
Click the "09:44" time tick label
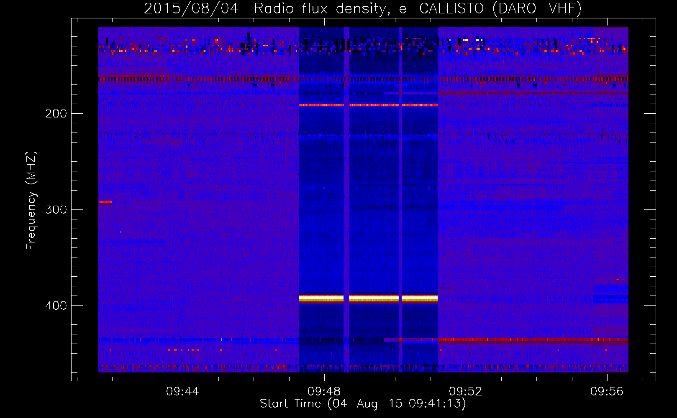[182, 392]
